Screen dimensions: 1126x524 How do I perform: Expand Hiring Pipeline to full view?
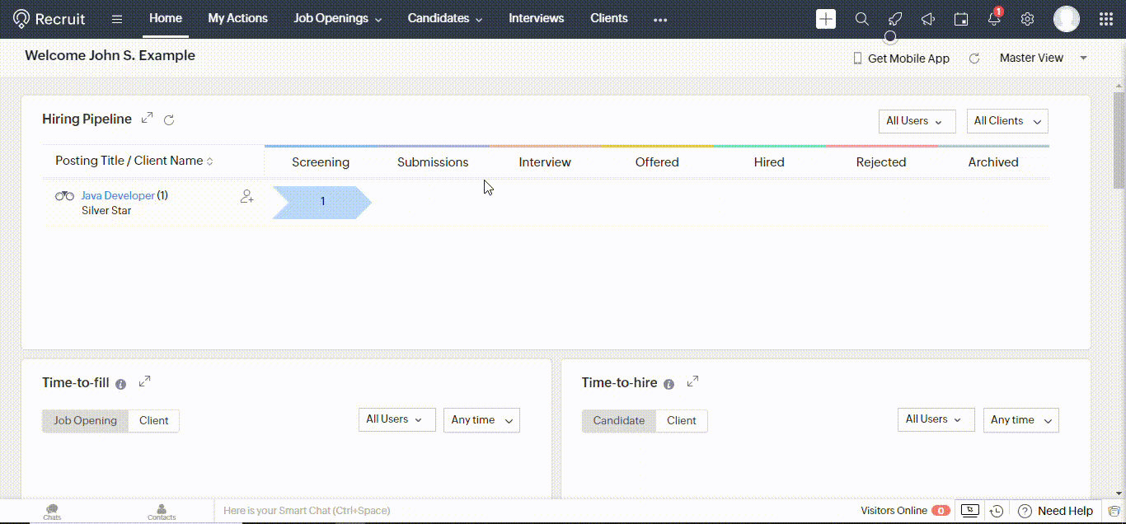147,118
